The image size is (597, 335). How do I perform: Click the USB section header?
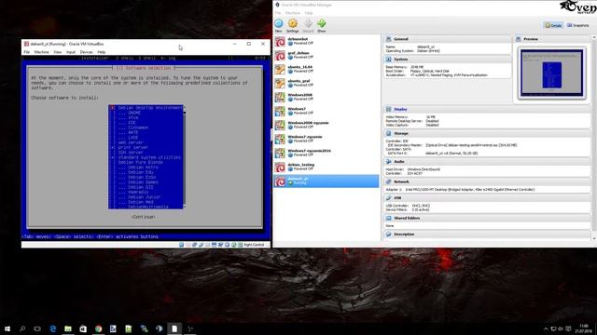point(487,198)
